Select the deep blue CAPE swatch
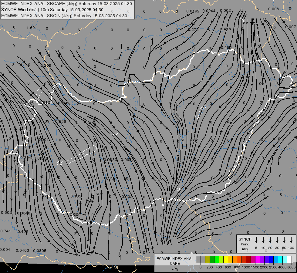 (x=271, y=259)
